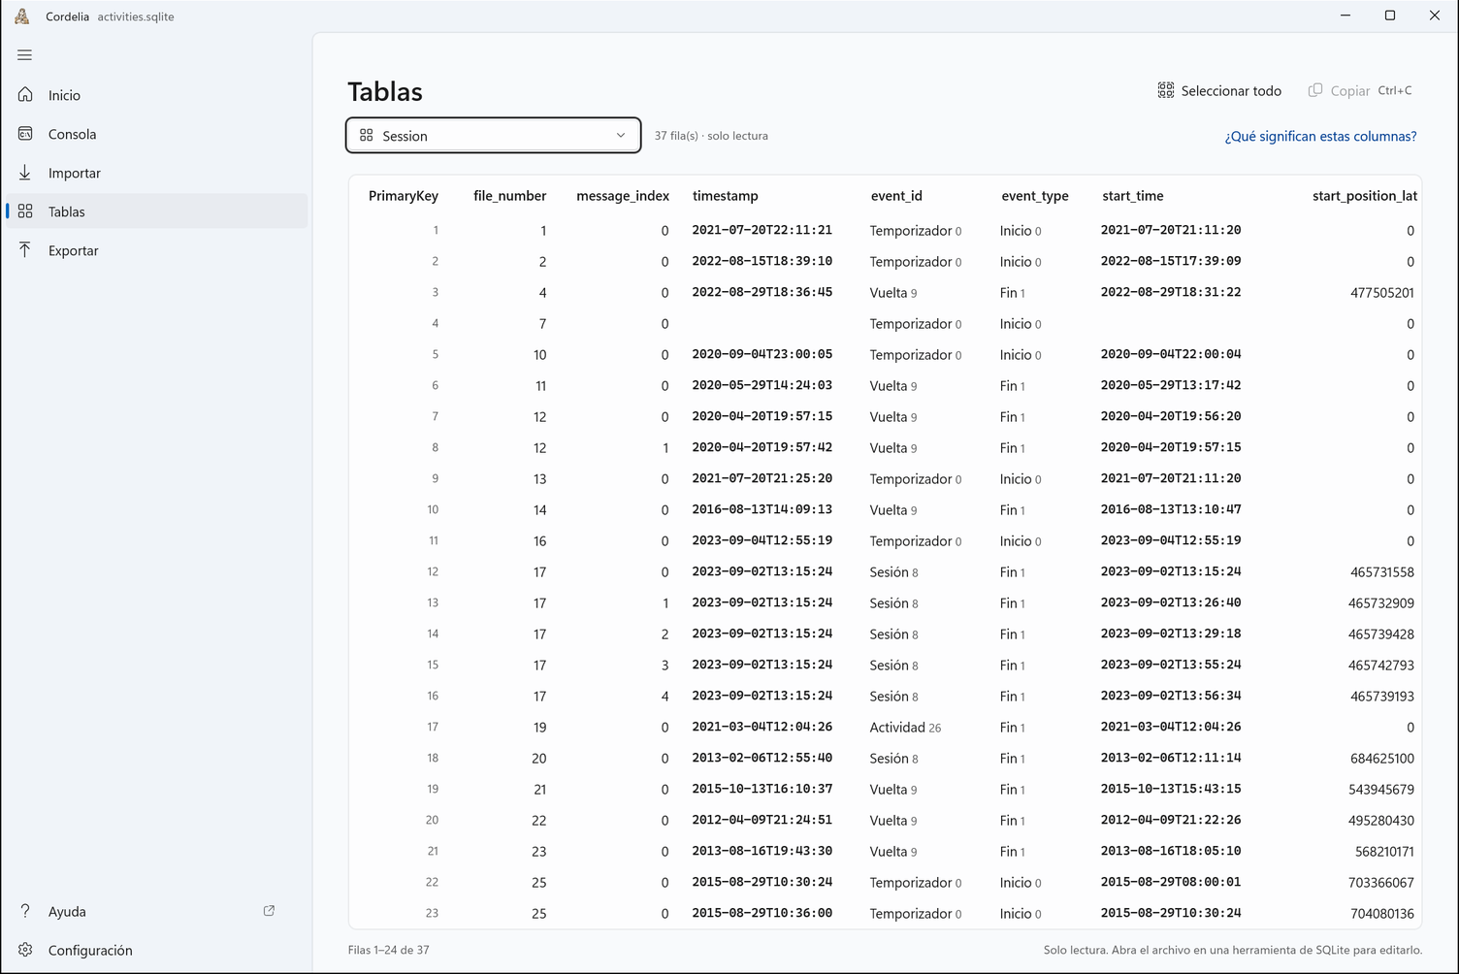Click the Configuración gear icon
1459x974 pixels.
click(25, 950)
